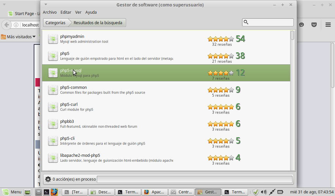Open the window menu arrow in title bar
This screenshot has height=196, width=335.
coord(46,5)
